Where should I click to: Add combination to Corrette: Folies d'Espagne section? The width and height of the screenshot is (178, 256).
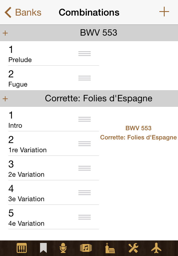coord(5,99)
